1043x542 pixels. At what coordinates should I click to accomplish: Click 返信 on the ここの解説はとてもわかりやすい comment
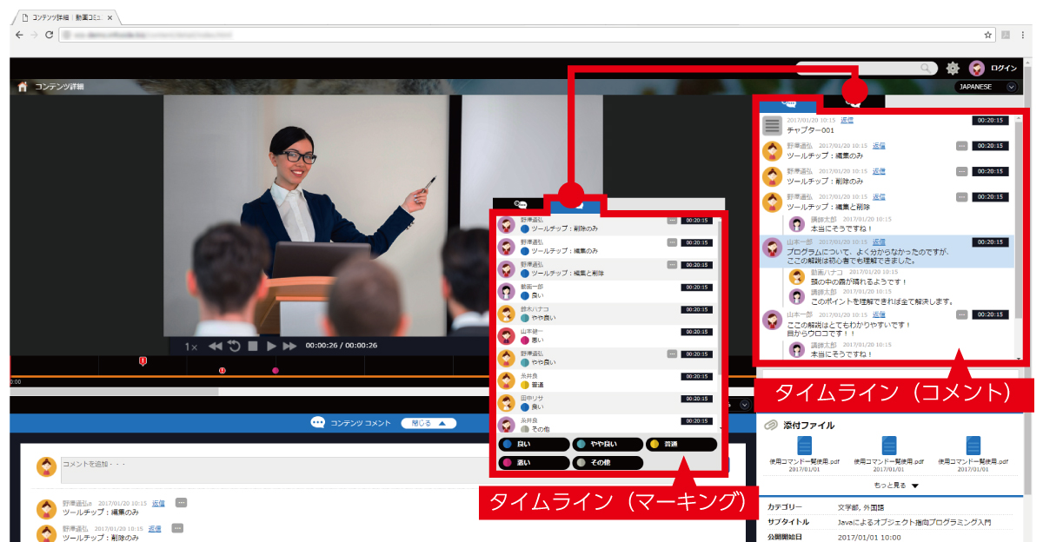879,314
